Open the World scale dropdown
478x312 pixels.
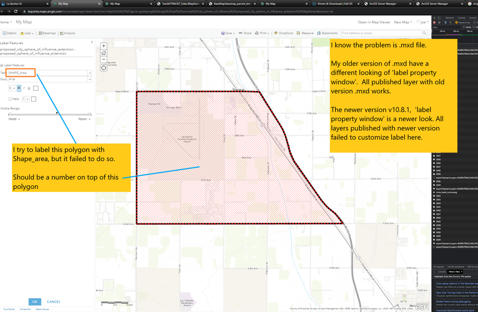[14, 119]
